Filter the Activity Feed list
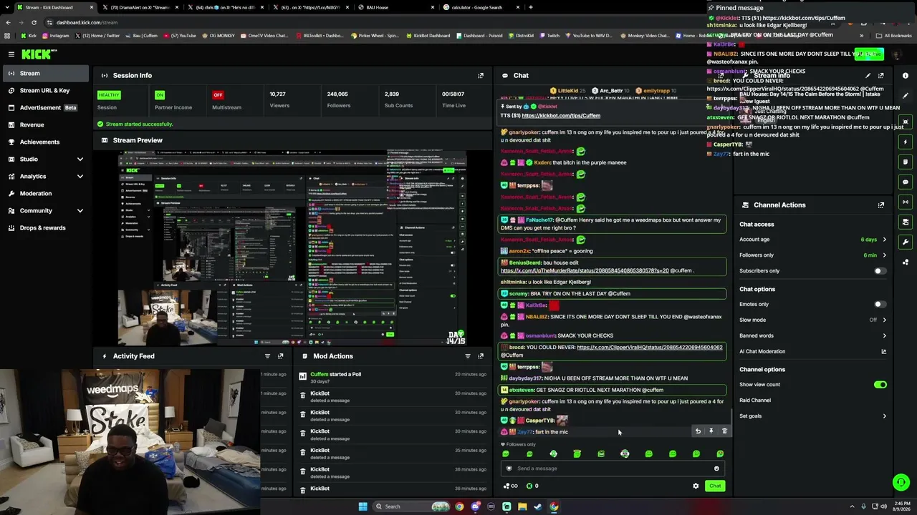 coord(267,355)
